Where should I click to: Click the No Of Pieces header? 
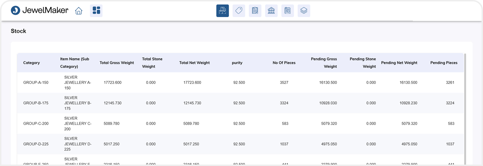(x=284, y=63)
